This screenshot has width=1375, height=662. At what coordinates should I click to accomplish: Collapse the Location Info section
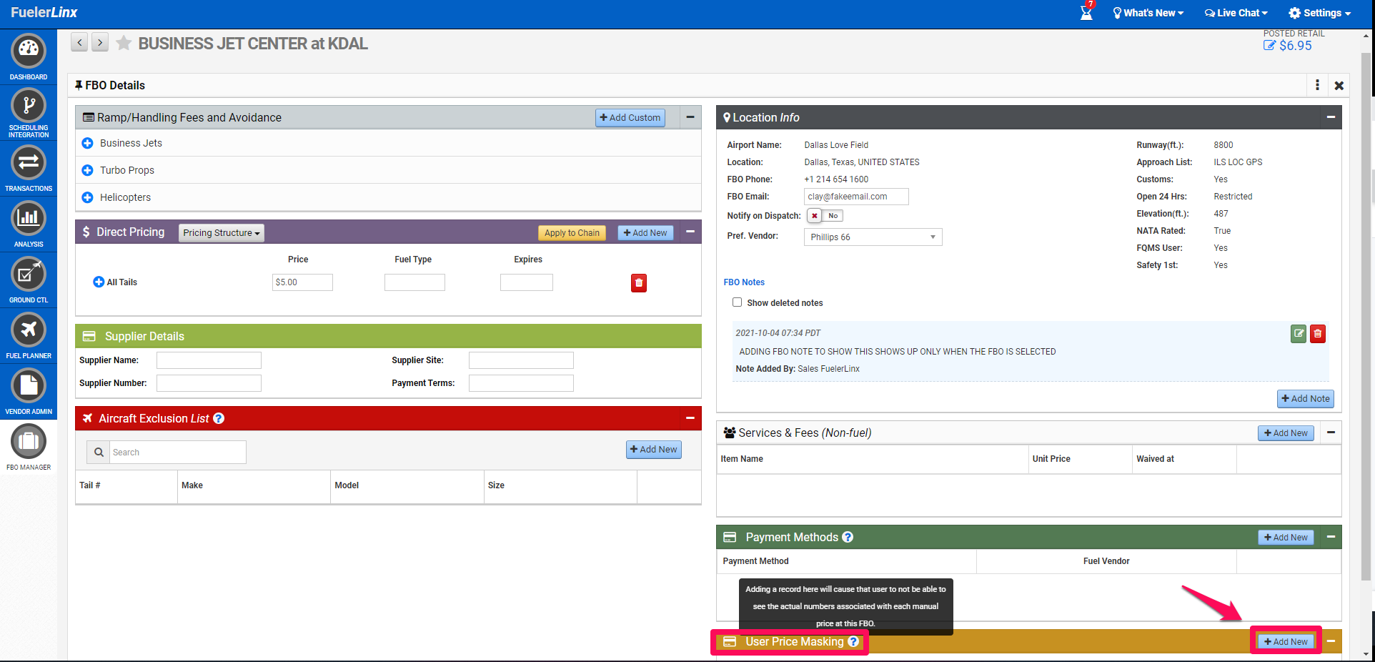point(1331,117)
